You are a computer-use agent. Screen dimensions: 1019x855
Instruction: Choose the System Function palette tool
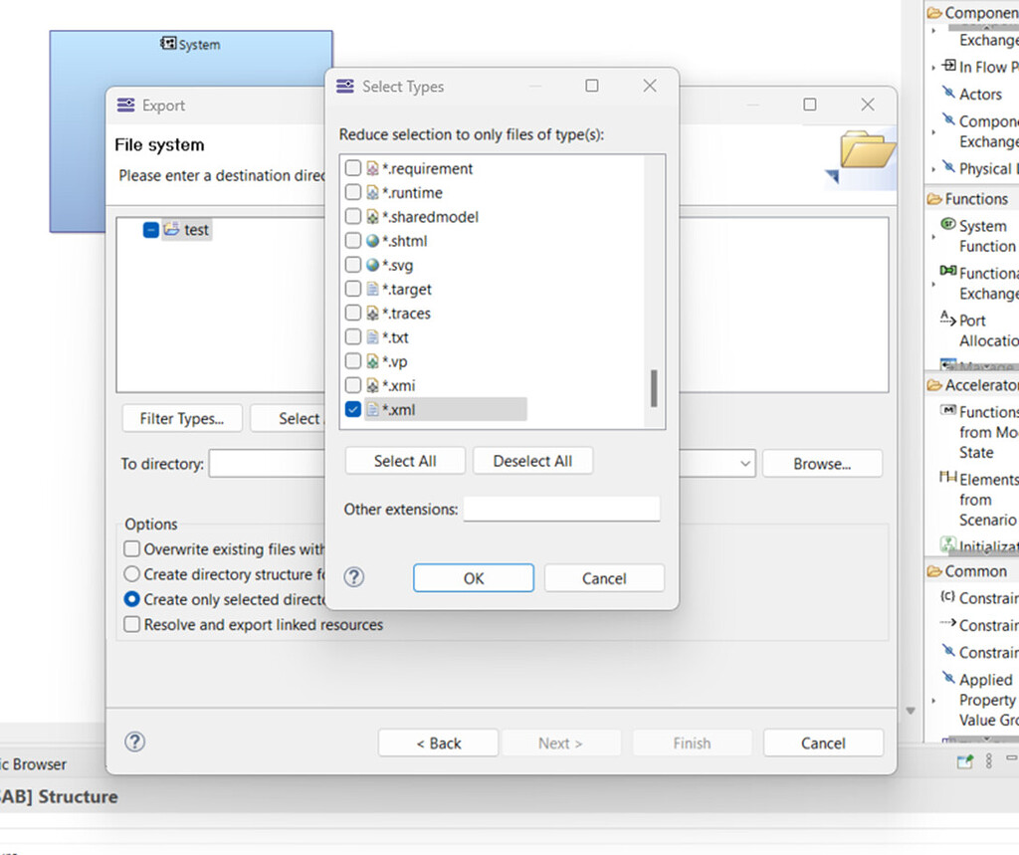coord(985,236)
